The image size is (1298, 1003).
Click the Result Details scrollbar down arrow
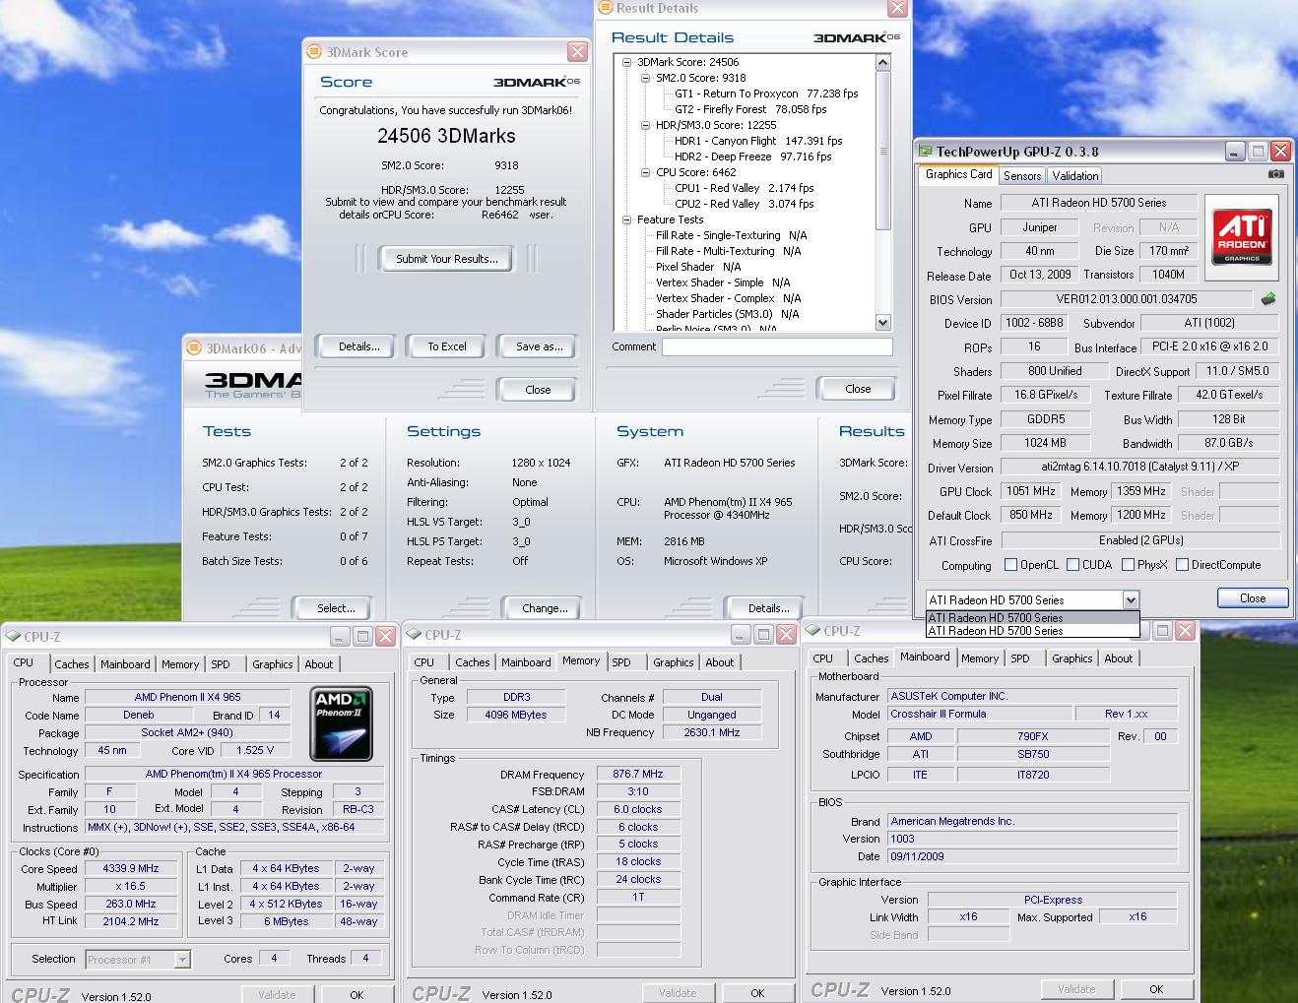point(882,322)
